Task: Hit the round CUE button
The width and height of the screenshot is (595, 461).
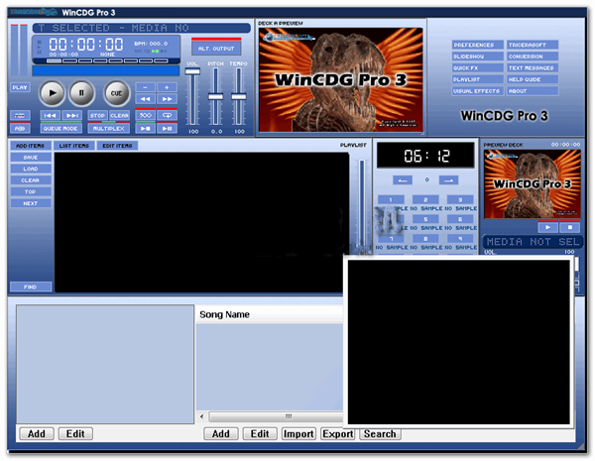Action: tap(116, 93)
